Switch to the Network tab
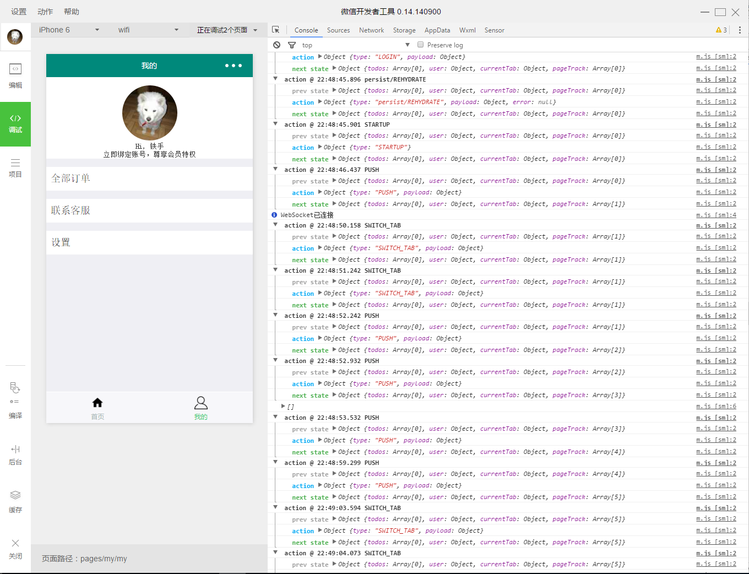Image resolution: width=749 pixels, height=574 pixels. pyautogui.click(x=371, y=30)
